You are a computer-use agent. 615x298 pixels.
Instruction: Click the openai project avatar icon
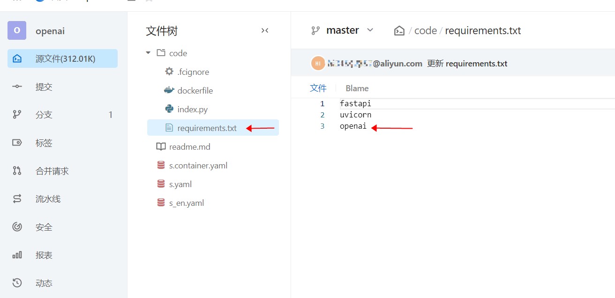click(x=17, y=31)
